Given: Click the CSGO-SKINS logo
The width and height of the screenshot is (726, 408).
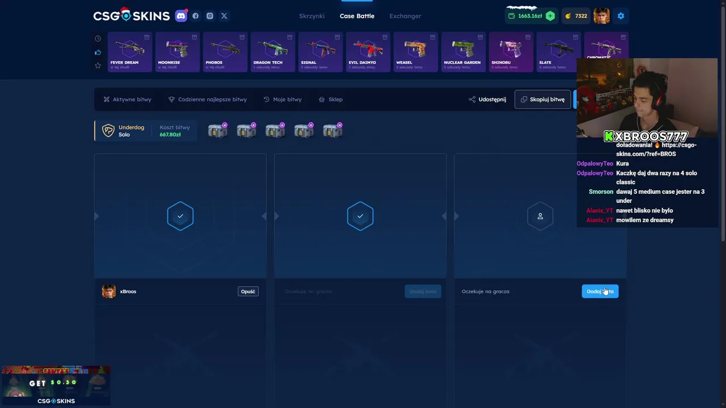Looking at the screenshot, I should 132,15.
